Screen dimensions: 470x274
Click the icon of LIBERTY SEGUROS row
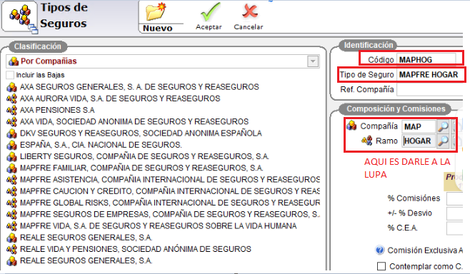coord(11,156)
